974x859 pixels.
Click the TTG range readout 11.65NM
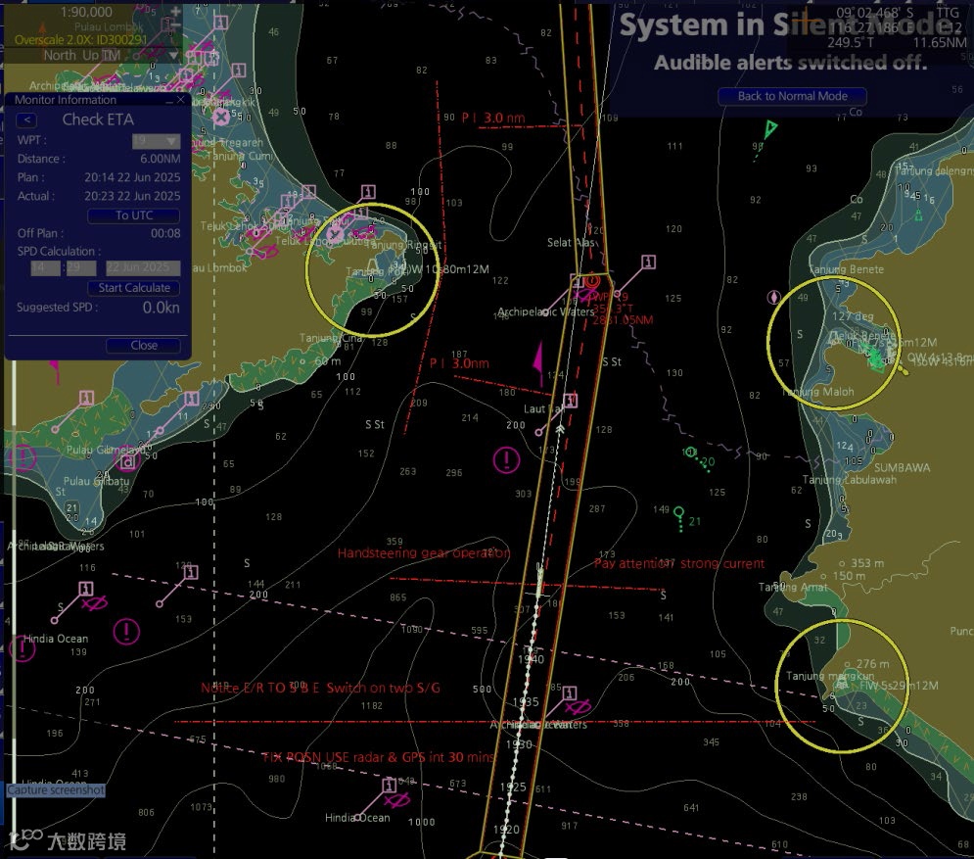(x=939, y=42)
